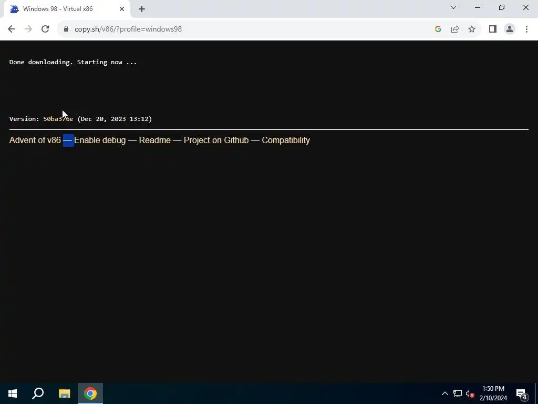538x404 pixels.
Task: Expand the tab search chevron
Action: pyautogui.click(x=453, y=7)
